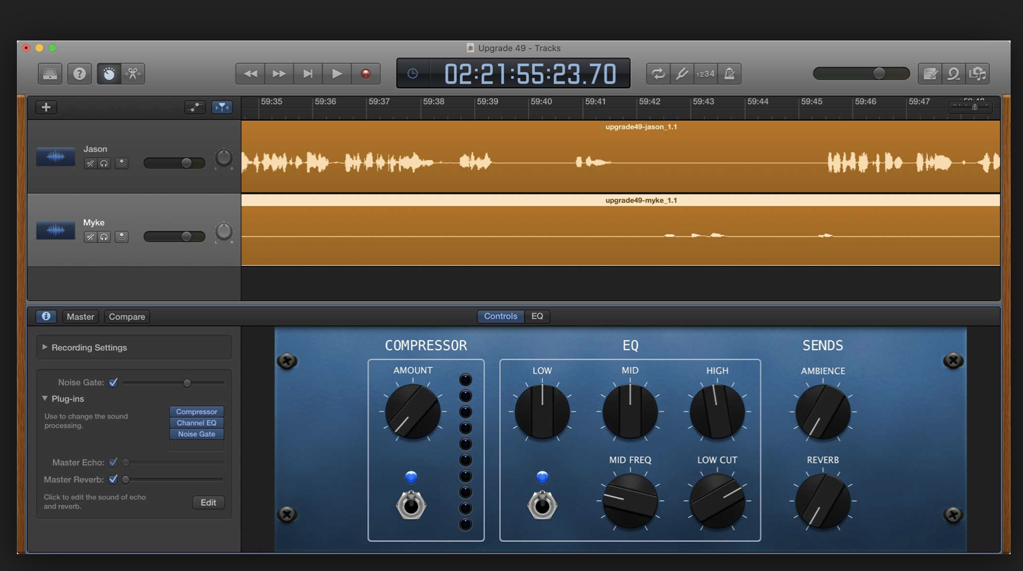Toggle the Catch Playhead button
The height and width of the screenshot is (571, 1023).
pyautogui.click(x=222, y=107)
